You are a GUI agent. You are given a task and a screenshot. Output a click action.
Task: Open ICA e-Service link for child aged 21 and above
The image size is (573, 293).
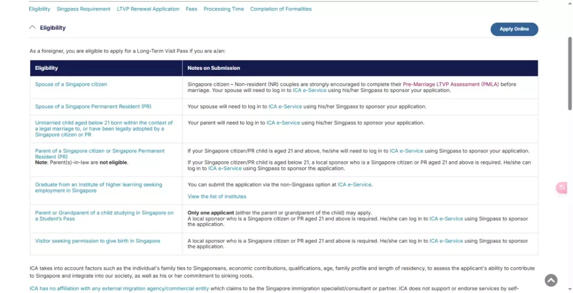406,151
